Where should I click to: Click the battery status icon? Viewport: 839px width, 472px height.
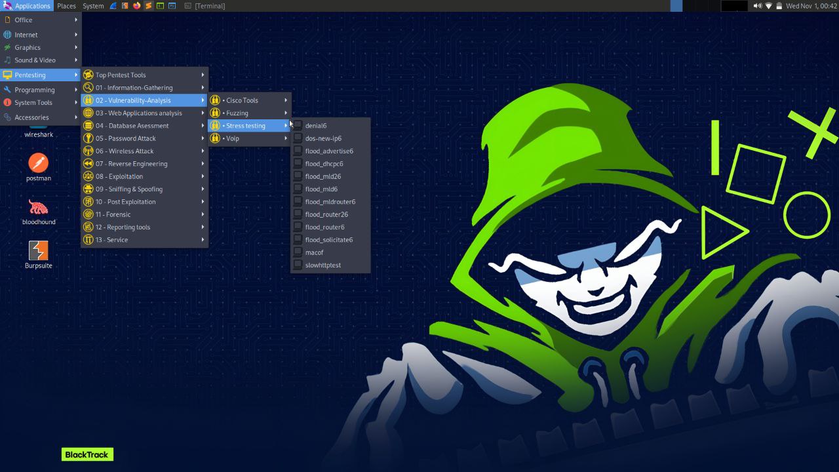coord(779,6)
